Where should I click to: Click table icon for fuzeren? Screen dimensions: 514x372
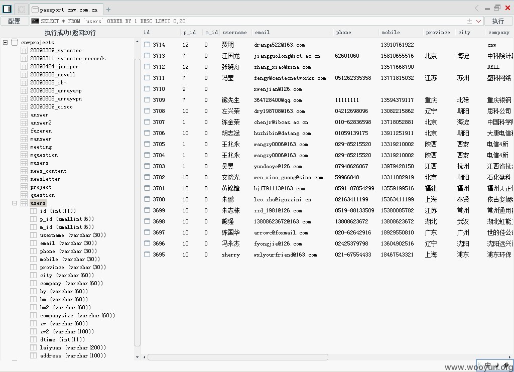point(24,131)
